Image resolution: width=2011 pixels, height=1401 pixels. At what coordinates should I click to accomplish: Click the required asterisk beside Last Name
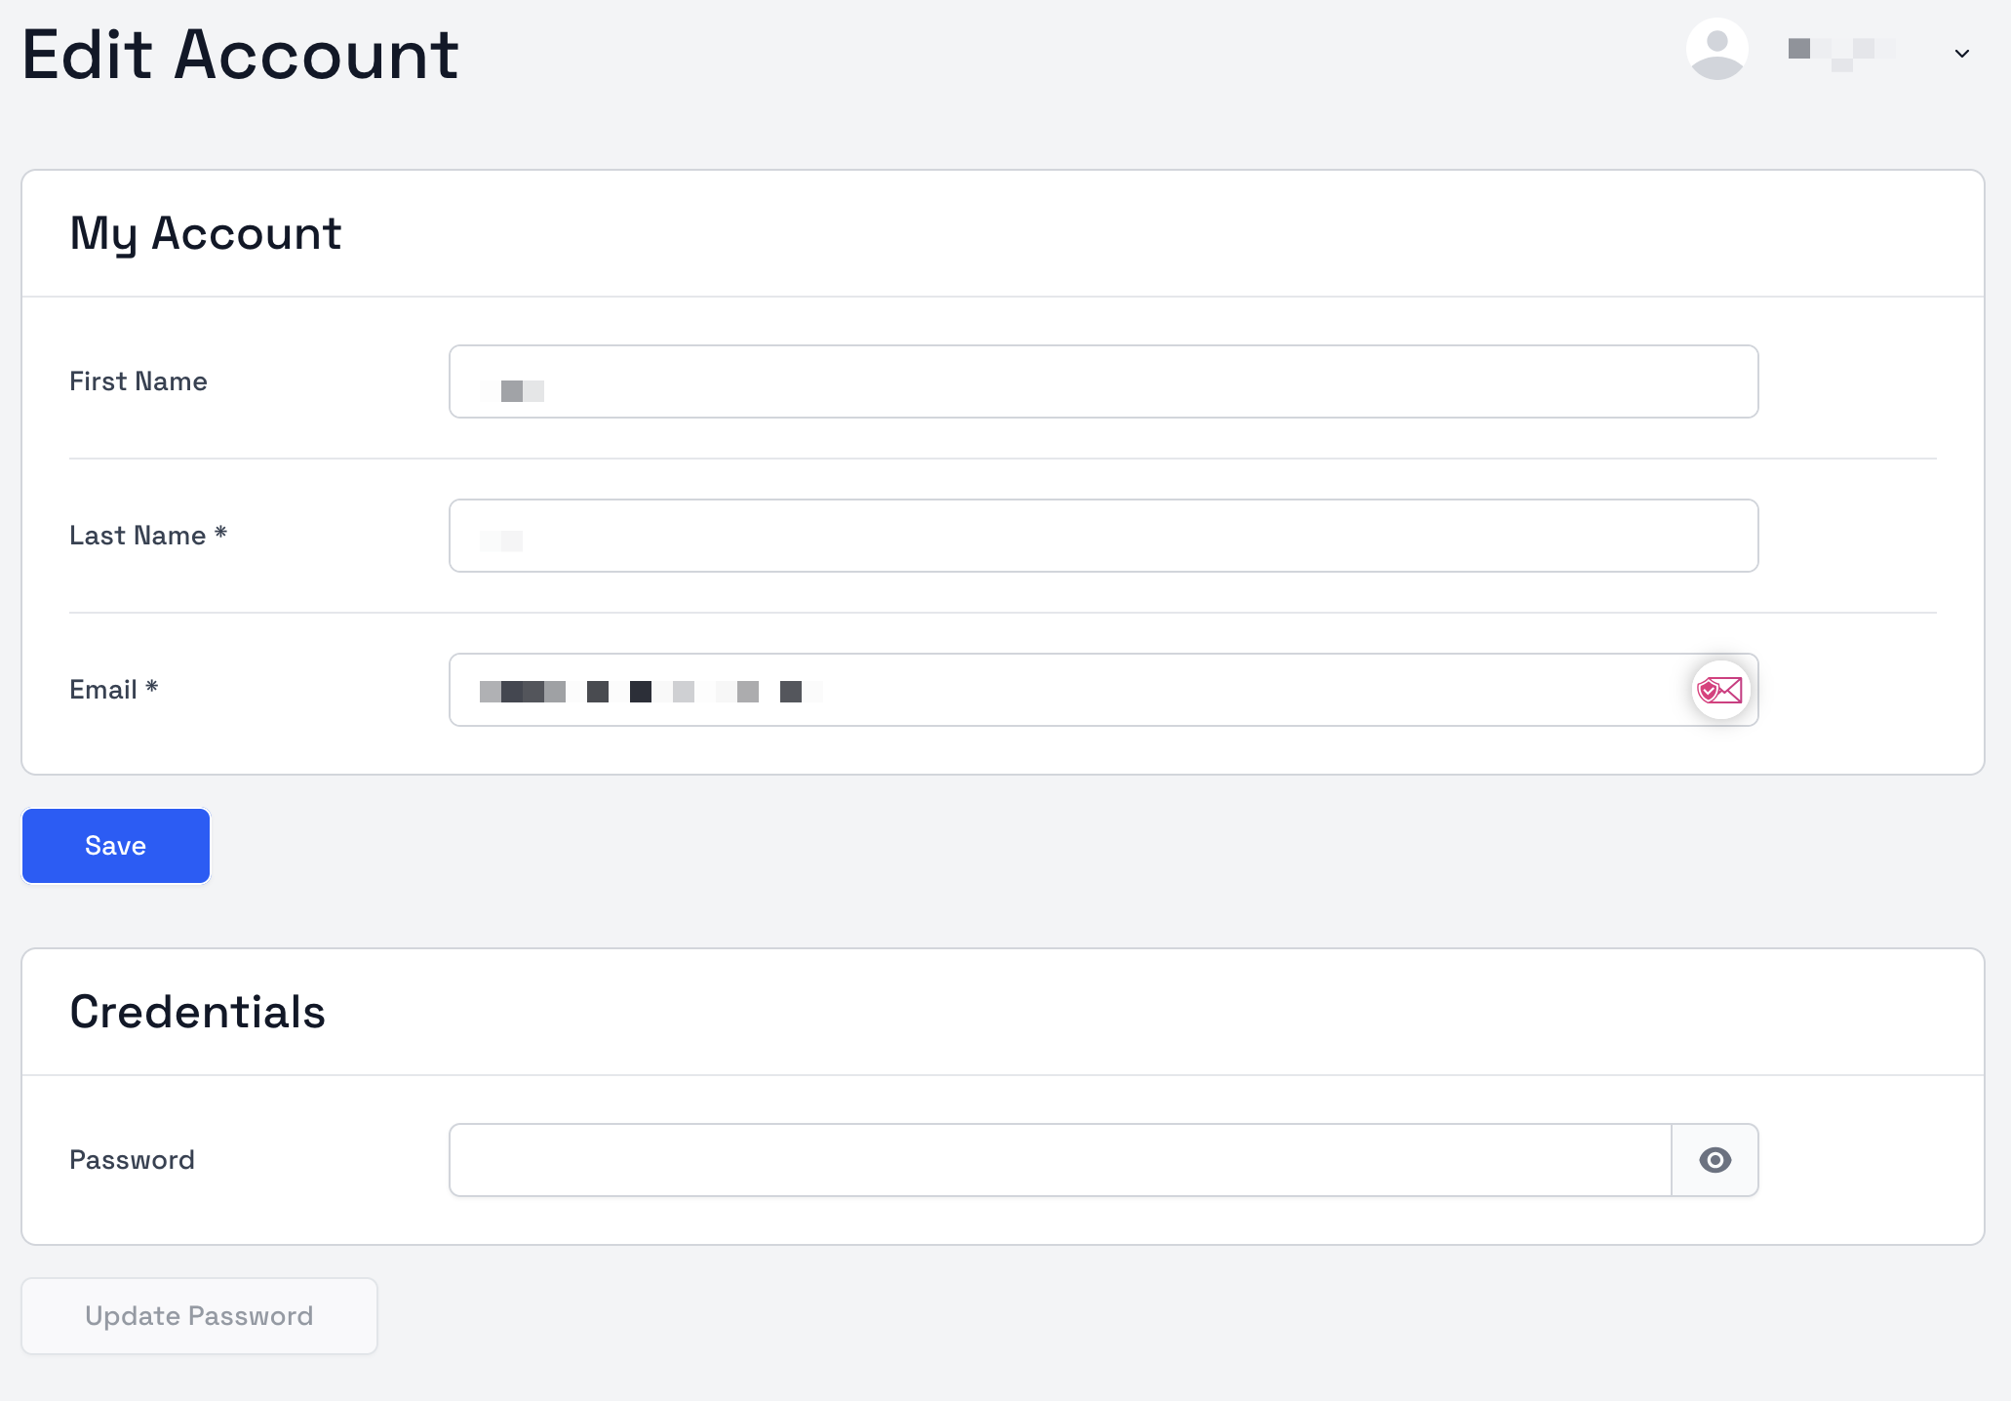(x=220, y=533)
